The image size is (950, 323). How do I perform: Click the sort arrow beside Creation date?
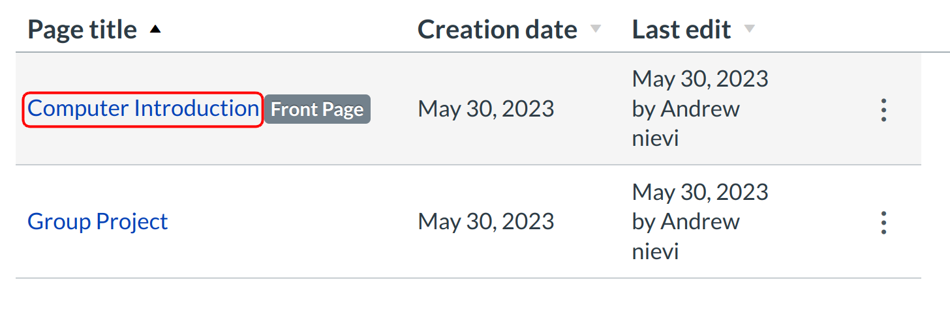pyautogui.click(x=595, y=29)
